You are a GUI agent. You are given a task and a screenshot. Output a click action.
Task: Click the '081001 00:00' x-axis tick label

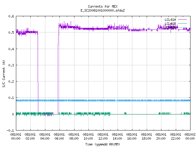(16, 137)
